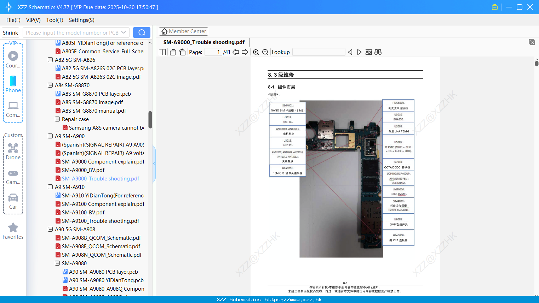
Task: Open the Member Center button
Action: tap(183, 31)
